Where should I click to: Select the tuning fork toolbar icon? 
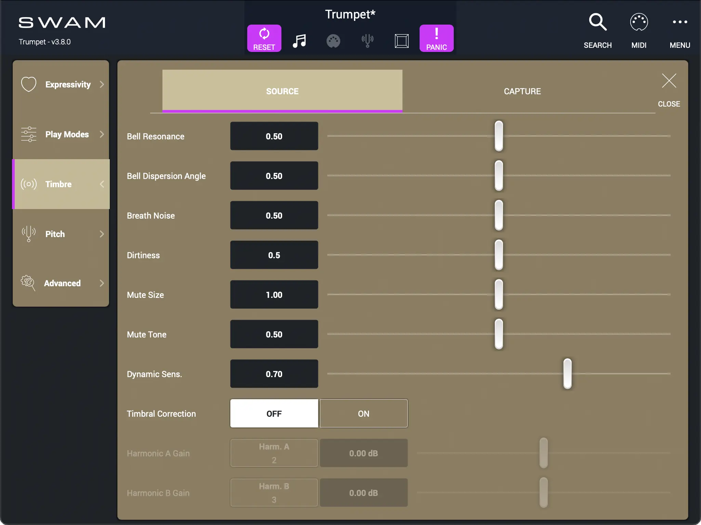(367, 41)
